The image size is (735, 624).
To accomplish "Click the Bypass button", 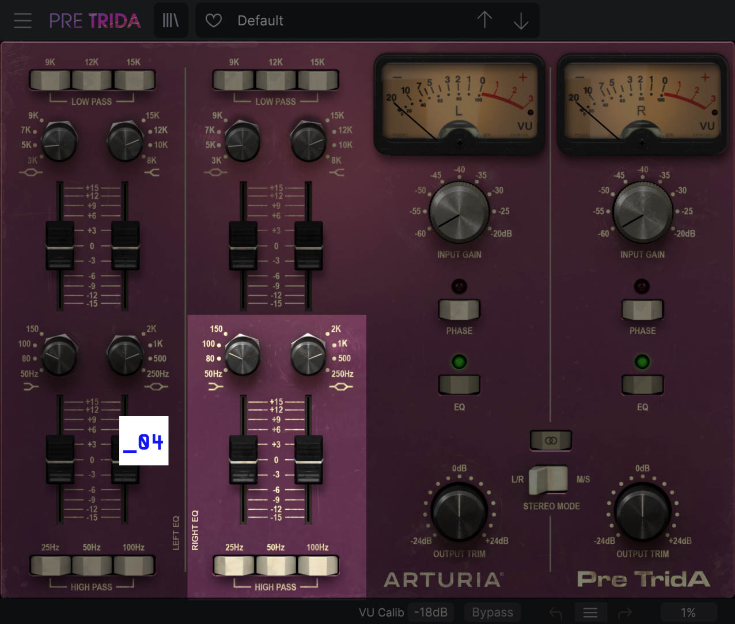I will click(x=492, y=612).
